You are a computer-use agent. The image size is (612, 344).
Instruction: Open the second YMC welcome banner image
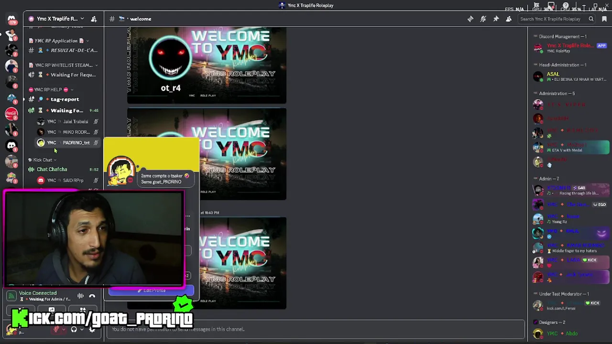[207, 154]
